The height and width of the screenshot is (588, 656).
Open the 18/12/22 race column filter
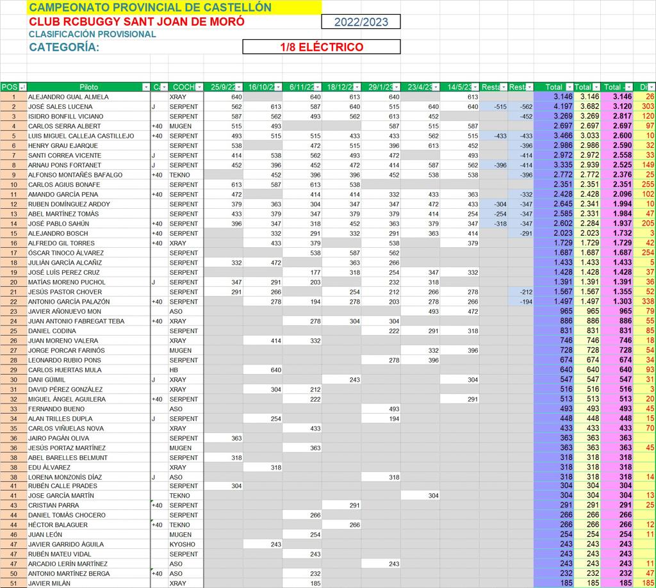click(x=357, y=87)
